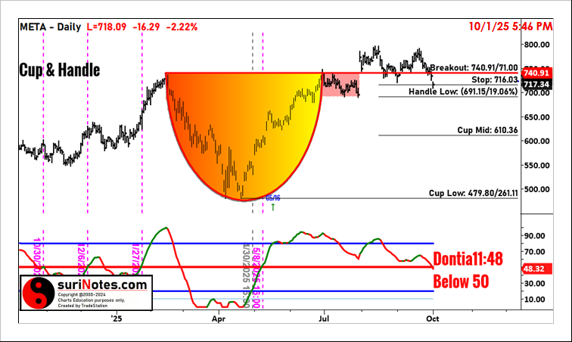Open the suriNotes.com website text
The image size is (572, 342).
click(x=101, y=284)
